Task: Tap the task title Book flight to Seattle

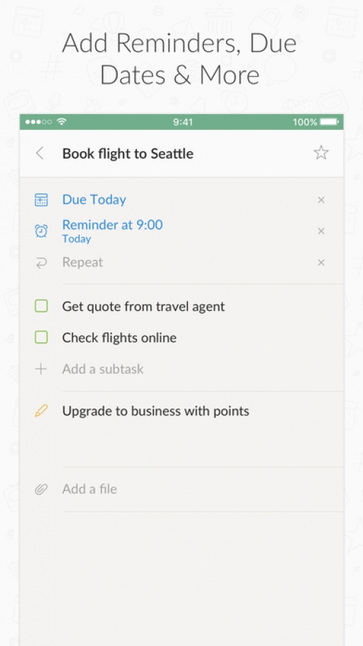Action: pos(128,154)
